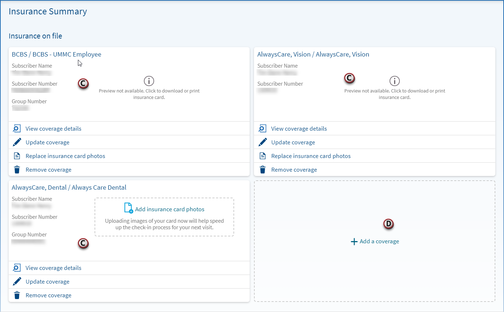Viewport: 504px width, 312px height.
Task: Click the Insurance Summary heading
Action: coord(48,12)
